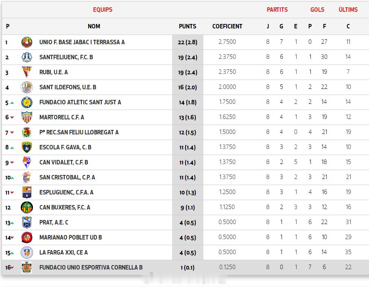Sort by the COEFICIENT column header
This screenshot has height=287, width=369.
[x=227, y=26]
